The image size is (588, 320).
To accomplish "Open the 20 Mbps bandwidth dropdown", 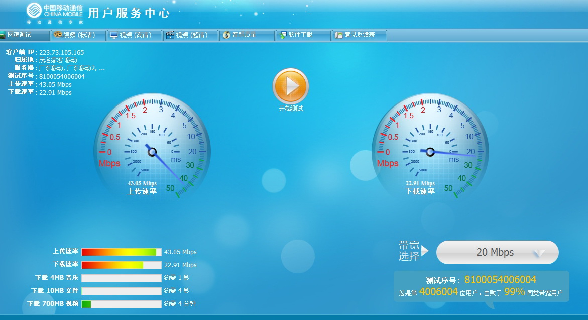I will click(x=497, y=252).
